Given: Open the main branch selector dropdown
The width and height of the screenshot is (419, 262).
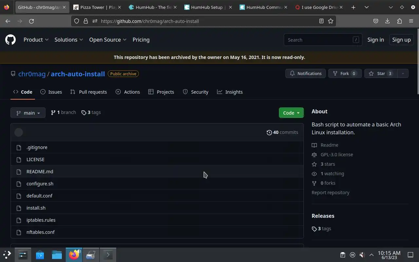Looking at the screenshot, I should (28, 113).
